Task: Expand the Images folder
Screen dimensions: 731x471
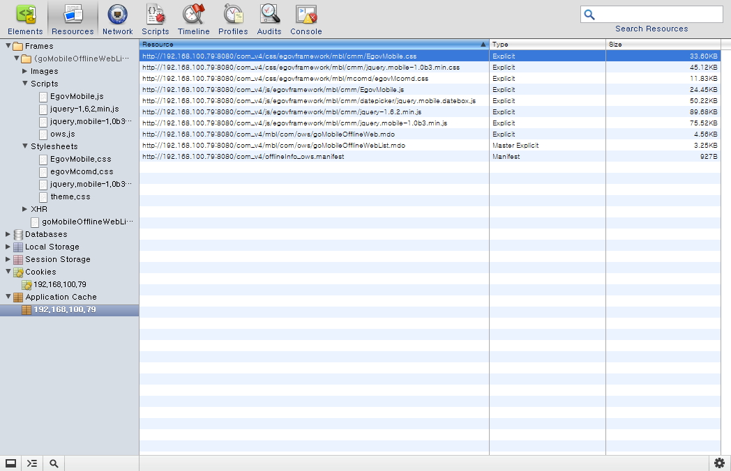Action: tap(25, 71)
